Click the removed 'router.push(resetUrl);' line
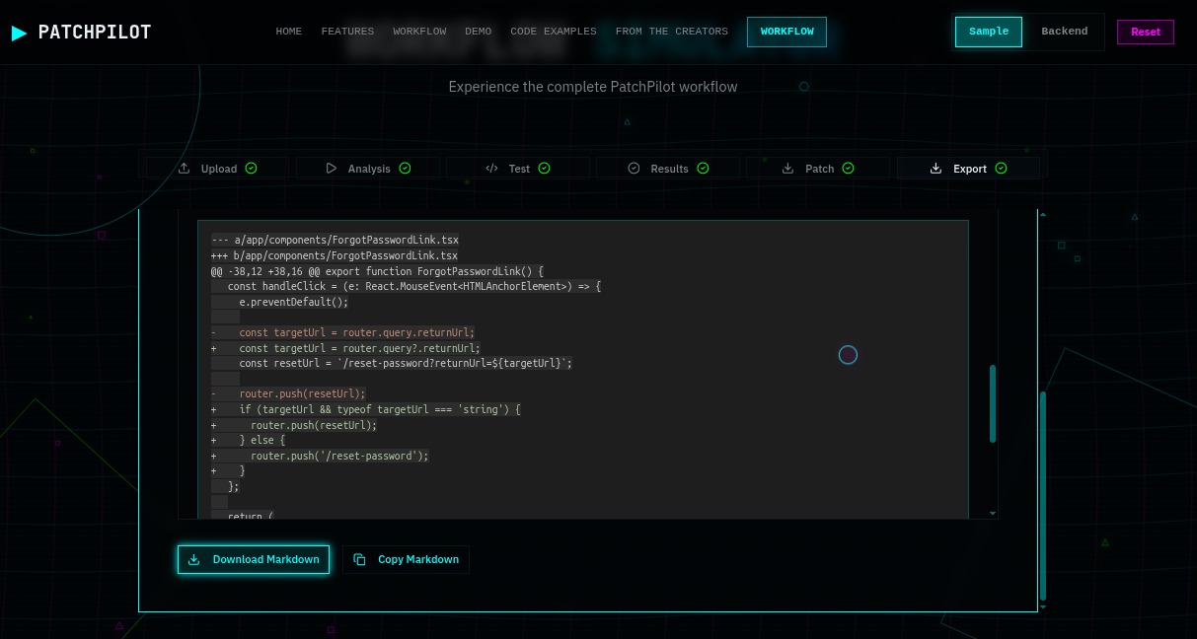This screenshot has width=1197, height=639. click(x=288, y=393)
